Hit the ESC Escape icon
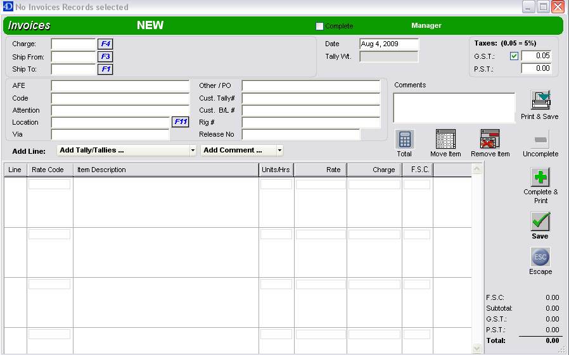This screenshot has height=355, width=569. pyautogui.click(x=540, y=257)
